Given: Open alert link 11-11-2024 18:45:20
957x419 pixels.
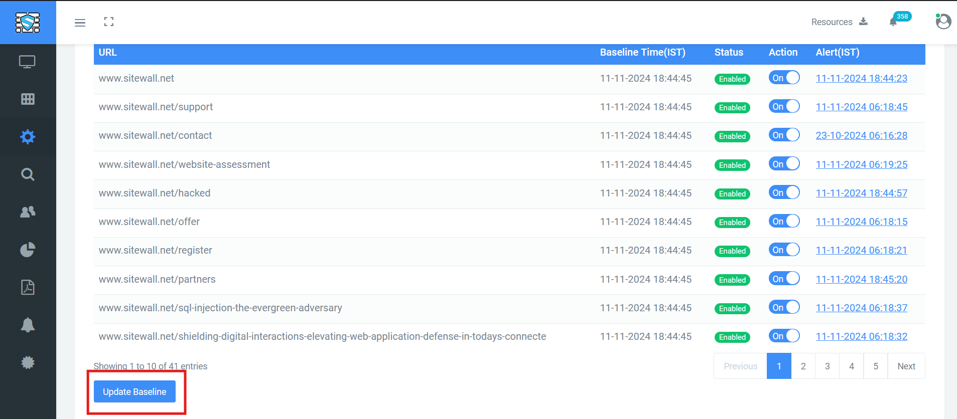Looking at the screenshot, I should click(861, 279).
